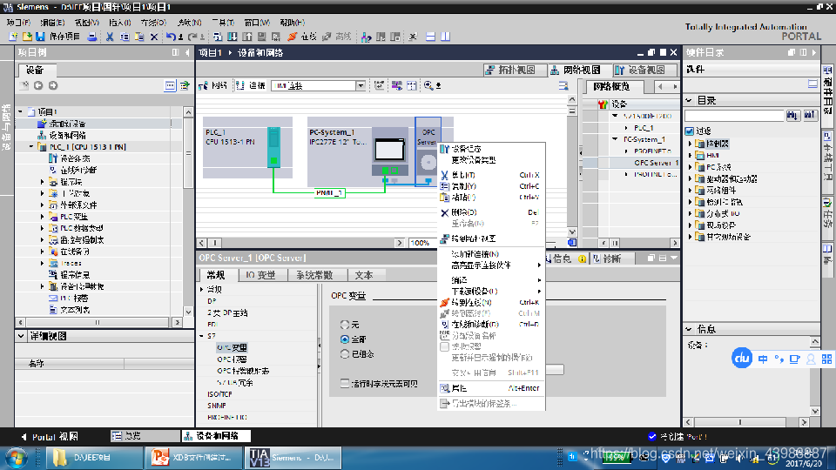Viewport: 836px width, 470px height.
Task: Collapse the 项目1 root node in project tree
Action: pos(21,112)
